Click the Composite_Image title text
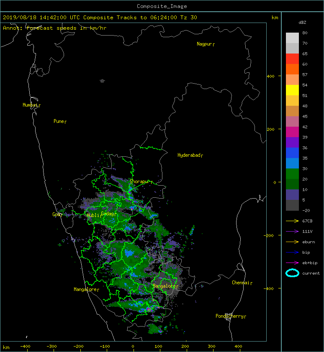Viewport: 324px width, 352px height. tap(162, 6)
